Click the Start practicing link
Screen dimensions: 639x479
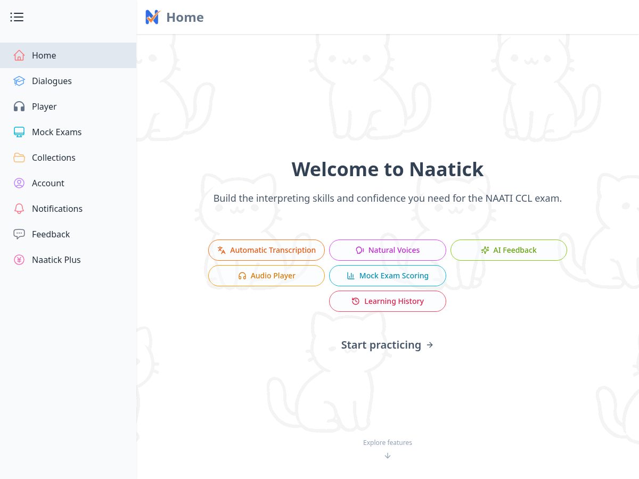point(388,345)
